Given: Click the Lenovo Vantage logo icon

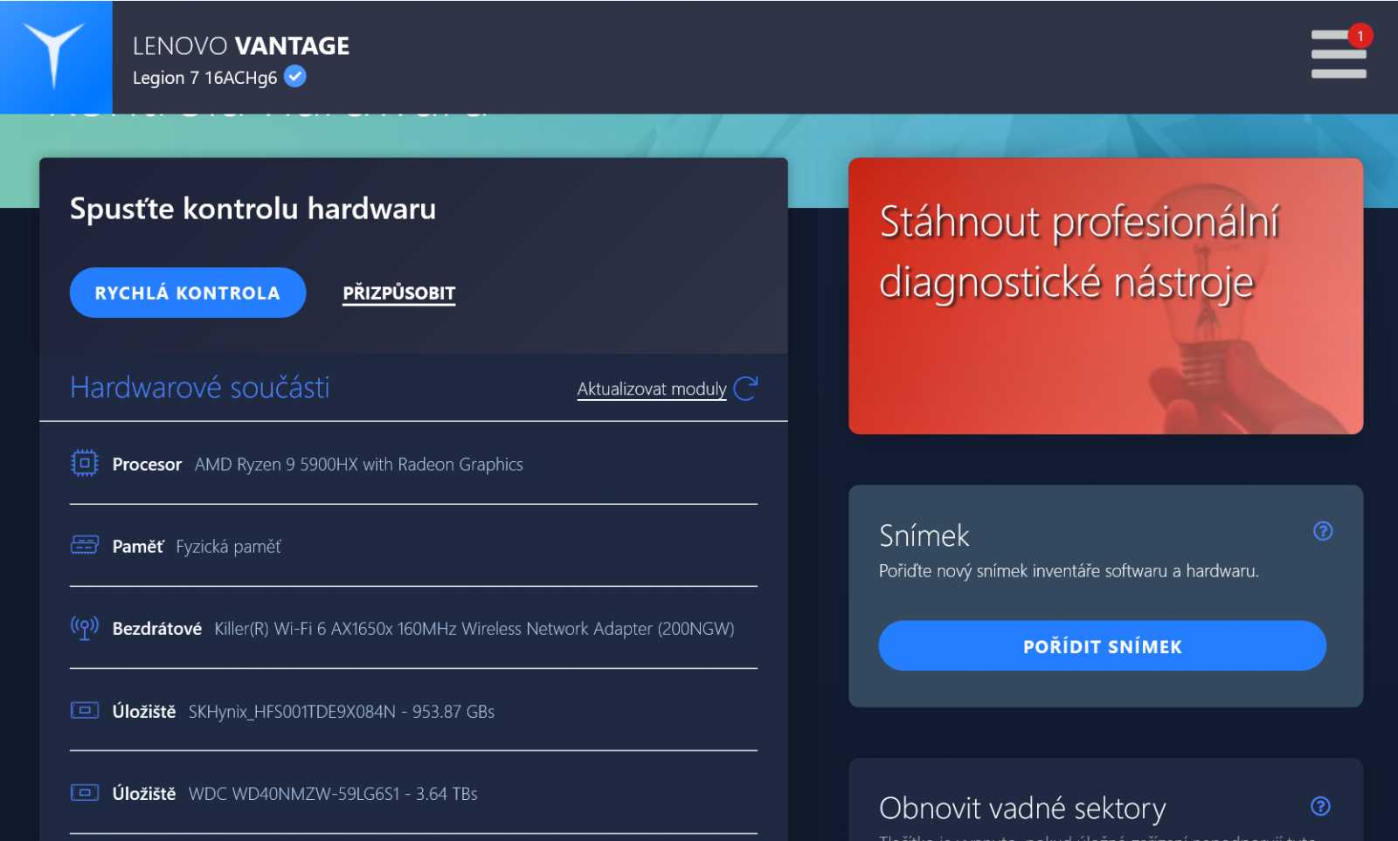Looking at the screenshot, I should tap(55, 57).
